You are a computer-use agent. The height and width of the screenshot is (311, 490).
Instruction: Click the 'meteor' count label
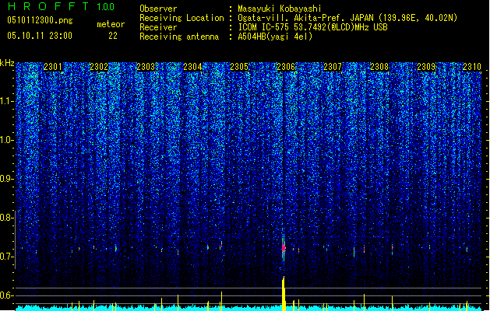click(111, 24)
